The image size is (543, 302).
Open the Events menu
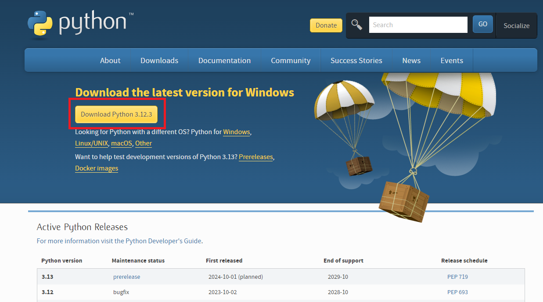(452, 60)
